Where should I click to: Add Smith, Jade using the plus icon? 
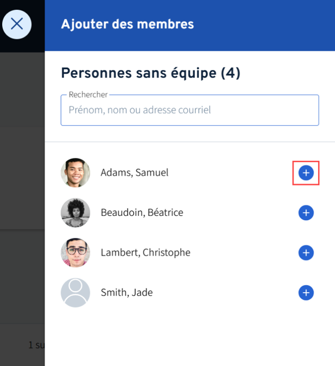[x=306, y=292]
